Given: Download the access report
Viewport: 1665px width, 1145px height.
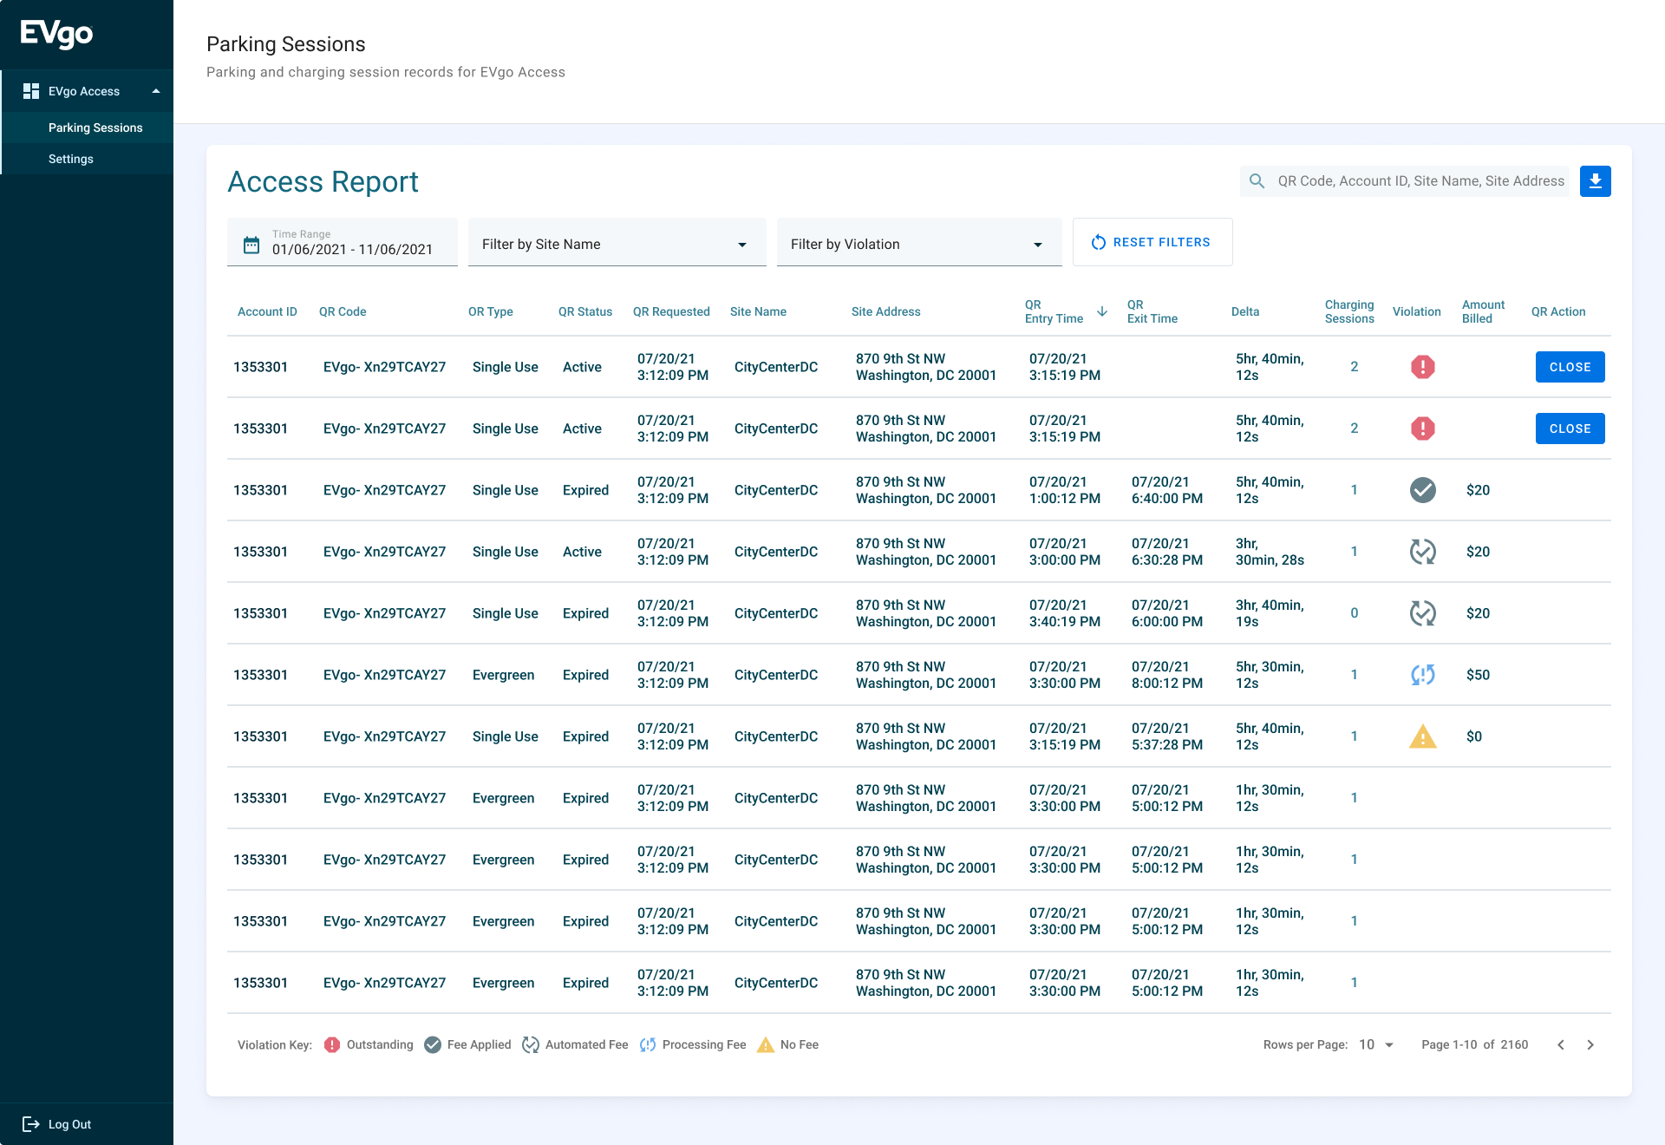Looking at the screenshot, I should pyautogui.click(x=1595, y=181).
